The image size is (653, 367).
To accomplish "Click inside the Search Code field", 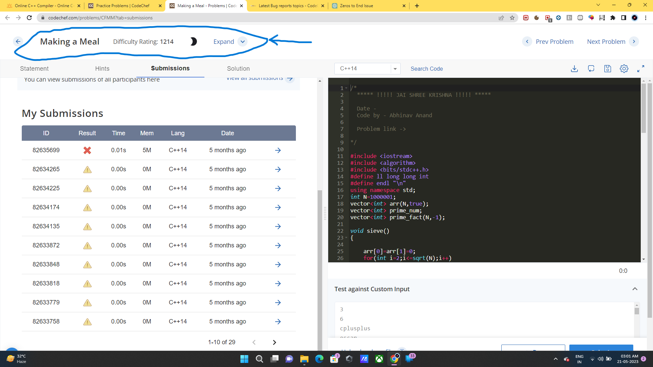I will [x=427, y=69].
